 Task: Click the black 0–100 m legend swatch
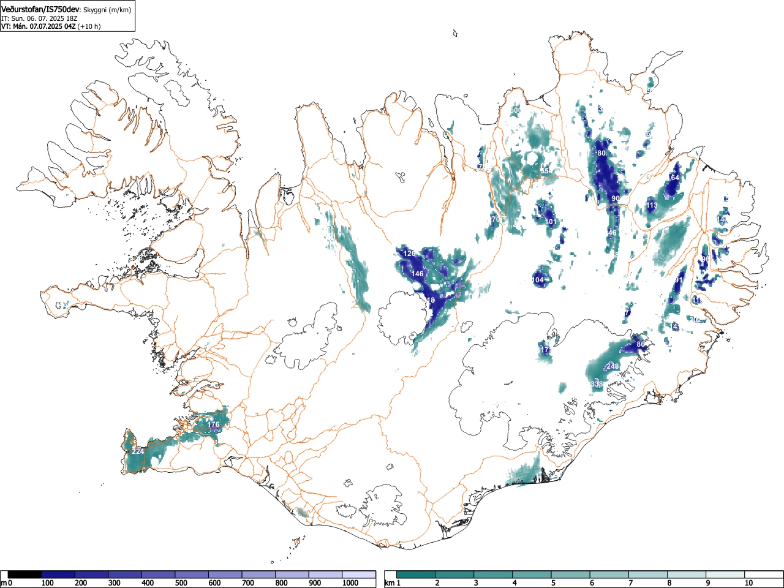[25, 575]
